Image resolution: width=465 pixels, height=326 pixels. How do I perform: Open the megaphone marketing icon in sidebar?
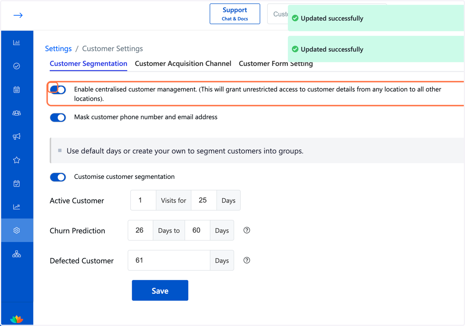tap(17, 136)
